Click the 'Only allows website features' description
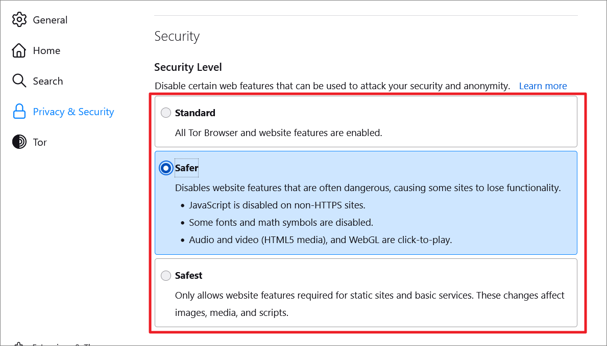Screen dimensions: 607x346 (370, 304)
